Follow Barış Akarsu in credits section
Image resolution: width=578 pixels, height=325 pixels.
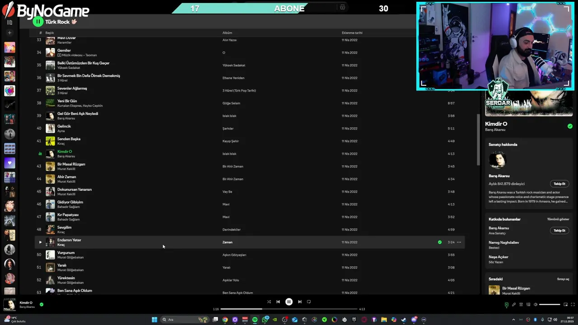[559, 231]
